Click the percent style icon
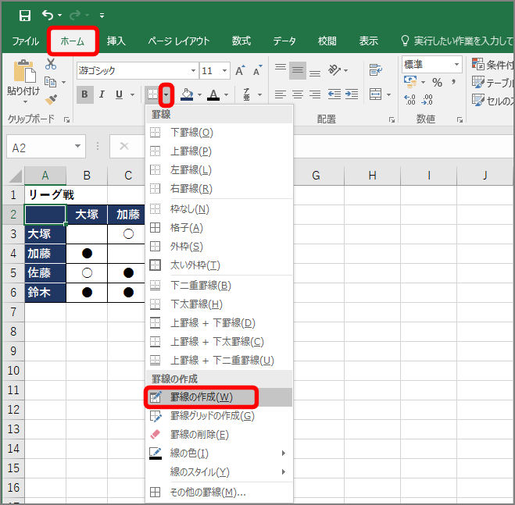Screen dimensions: 515x505 click(x=437, y=82)
